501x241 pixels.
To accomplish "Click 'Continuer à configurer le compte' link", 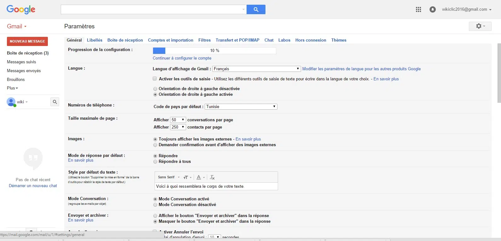I will pos(182,58).
